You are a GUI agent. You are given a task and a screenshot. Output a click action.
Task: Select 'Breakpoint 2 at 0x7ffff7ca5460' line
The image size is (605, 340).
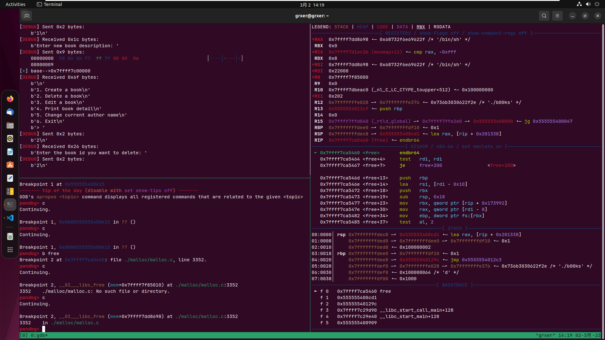(113, 260)
